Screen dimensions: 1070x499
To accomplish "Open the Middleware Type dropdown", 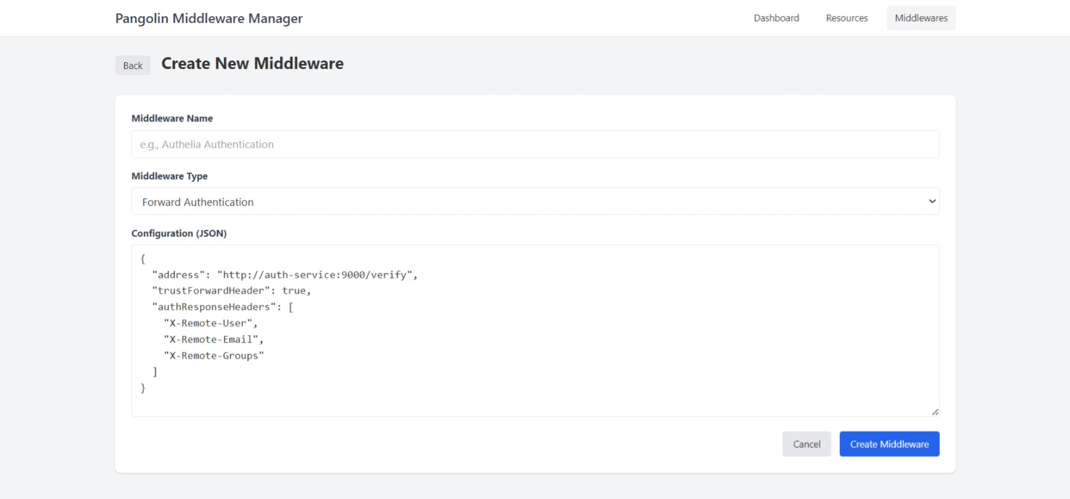I will (x=535, y=201).
